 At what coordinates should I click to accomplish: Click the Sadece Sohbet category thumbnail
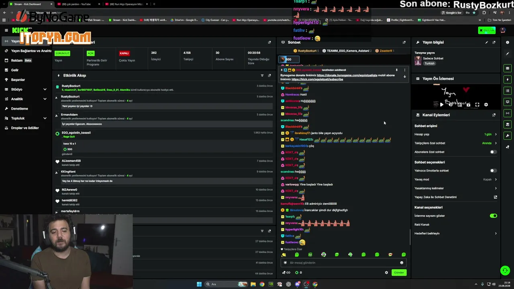click(418, 61)
